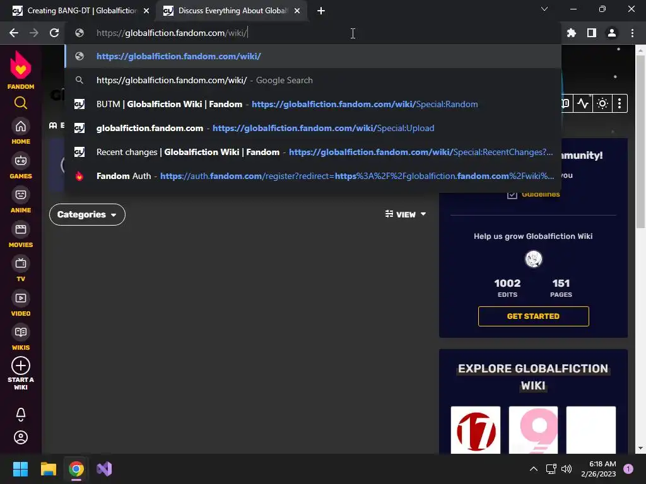Screen dimensions: 646x484
Task: Show hidden system tray icons
Action: click(534, 469)
